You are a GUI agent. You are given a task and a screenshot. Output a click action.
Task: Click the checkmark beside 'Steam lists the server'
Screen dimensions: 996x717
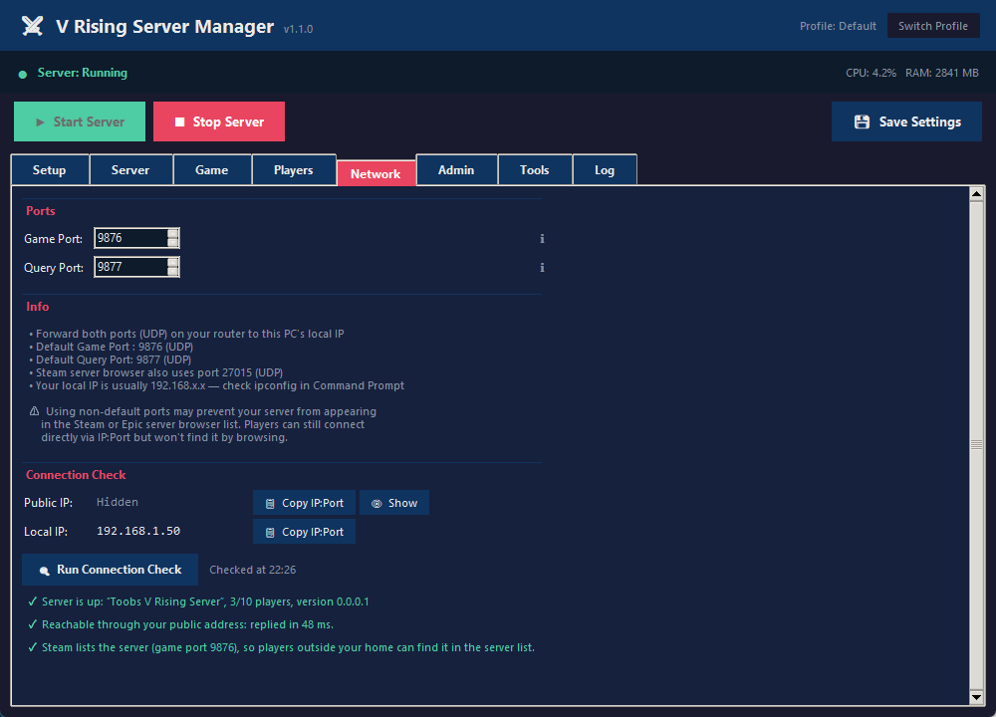(33, 647)
